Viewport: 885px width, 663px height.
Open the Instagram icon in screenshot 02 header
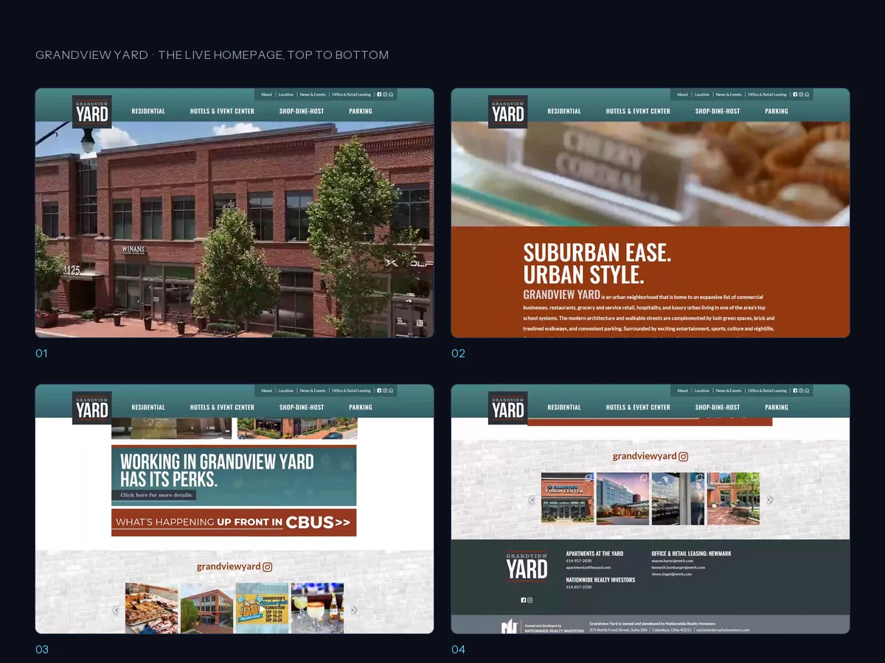pyautogui.click(x=801, y=94)
